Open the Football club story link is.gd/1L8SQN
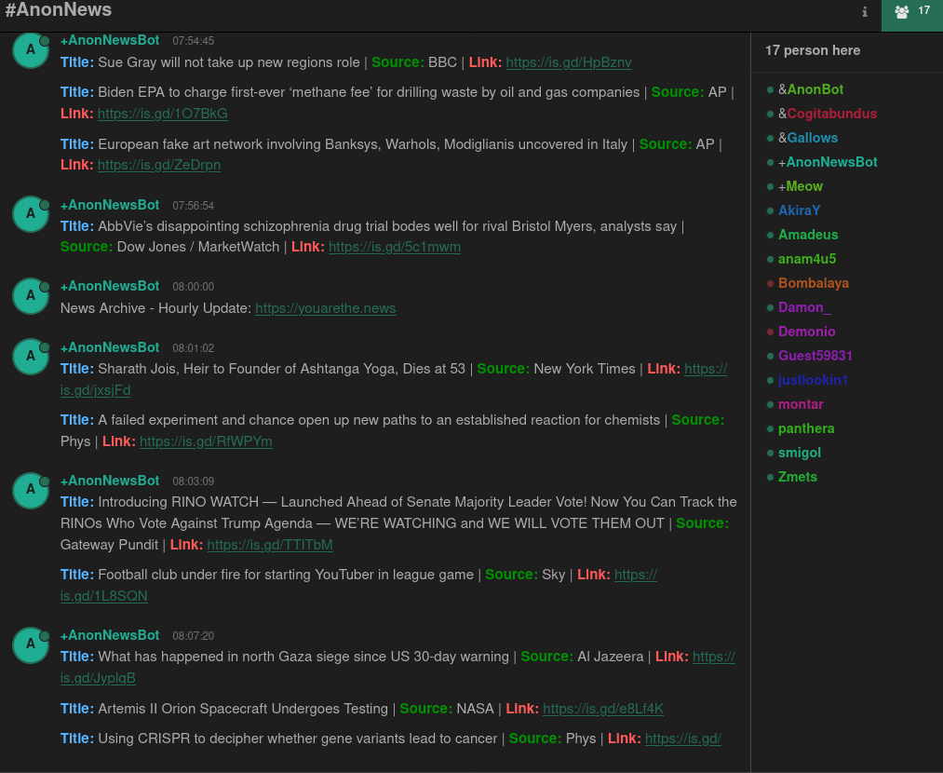This screenshot has height=773, width=943. [x=103, y=596]
